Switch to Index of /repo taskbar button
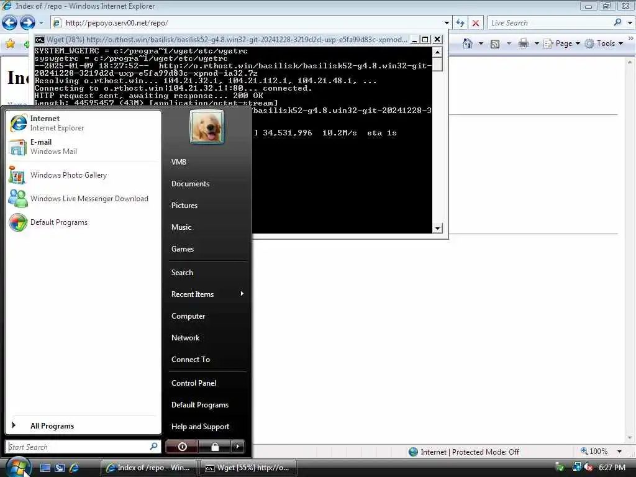636x477 pixels. click(x=148, y=468)
